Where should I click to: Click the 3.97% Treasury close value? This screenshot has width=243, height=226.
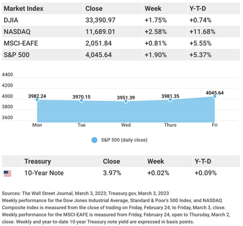tap(112, 173)
